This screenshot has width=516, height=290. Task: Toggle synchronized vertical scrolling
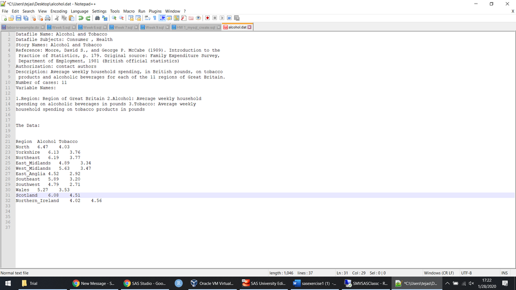[131, 18]
